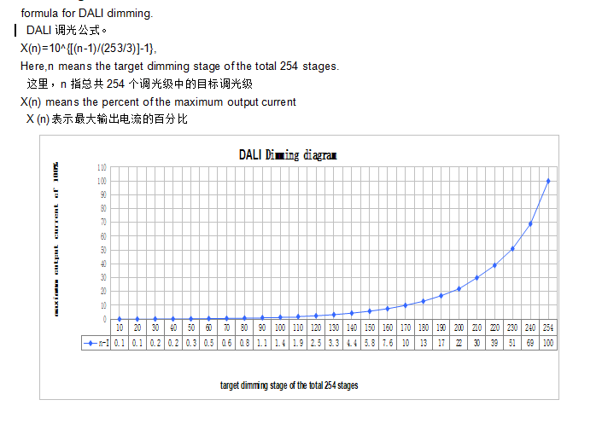
Task: Click the x-axis title "target dimming stage"
Action: click(289, 385)
